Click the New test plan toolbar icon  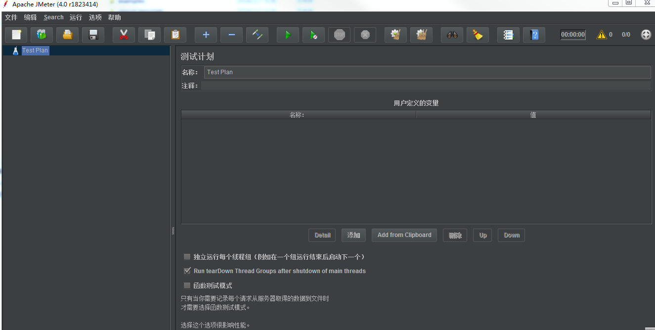(16, 35)
